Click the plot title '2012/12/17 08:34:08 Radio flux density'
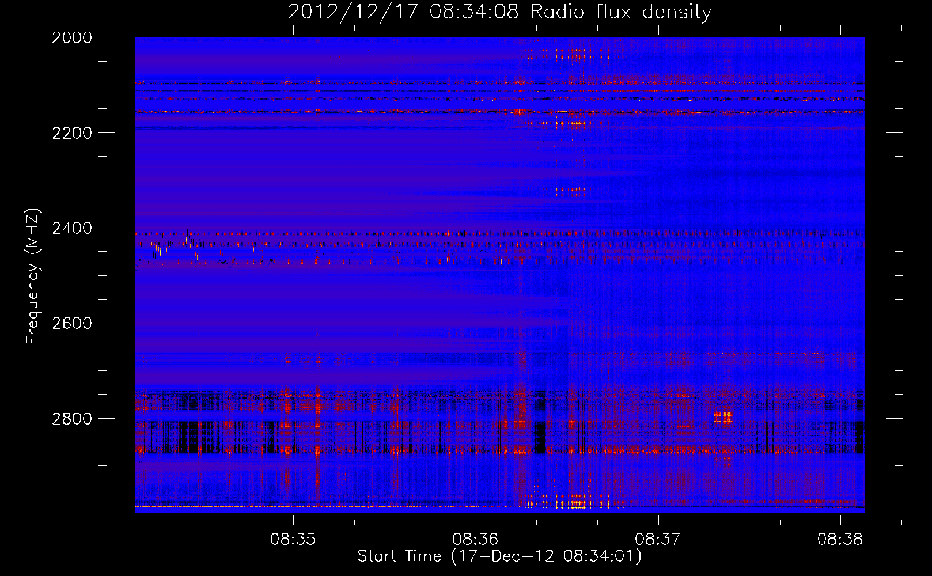 coord(499,12)
